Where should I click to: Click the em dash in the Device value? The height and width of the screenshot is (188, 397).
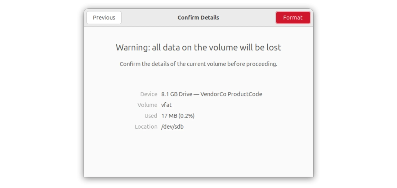pos(196,94)
